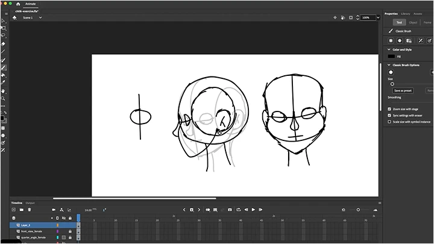Collapse the Color and Style section
Screen dimensions: 434x244
389,49
